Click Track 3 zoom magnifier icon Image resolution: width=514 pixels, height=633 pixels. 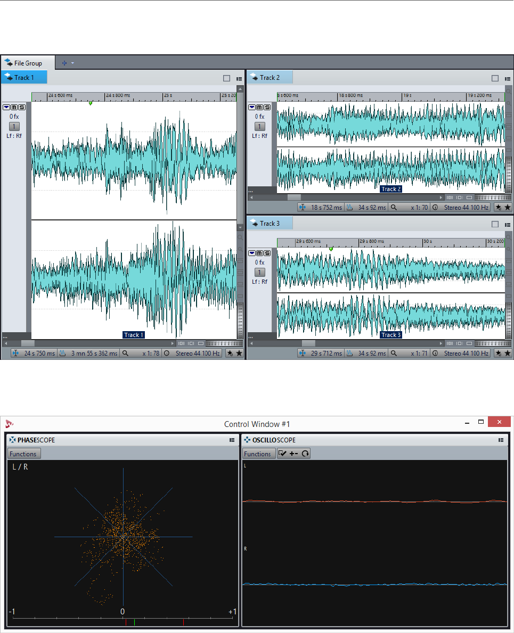[394, 354]
